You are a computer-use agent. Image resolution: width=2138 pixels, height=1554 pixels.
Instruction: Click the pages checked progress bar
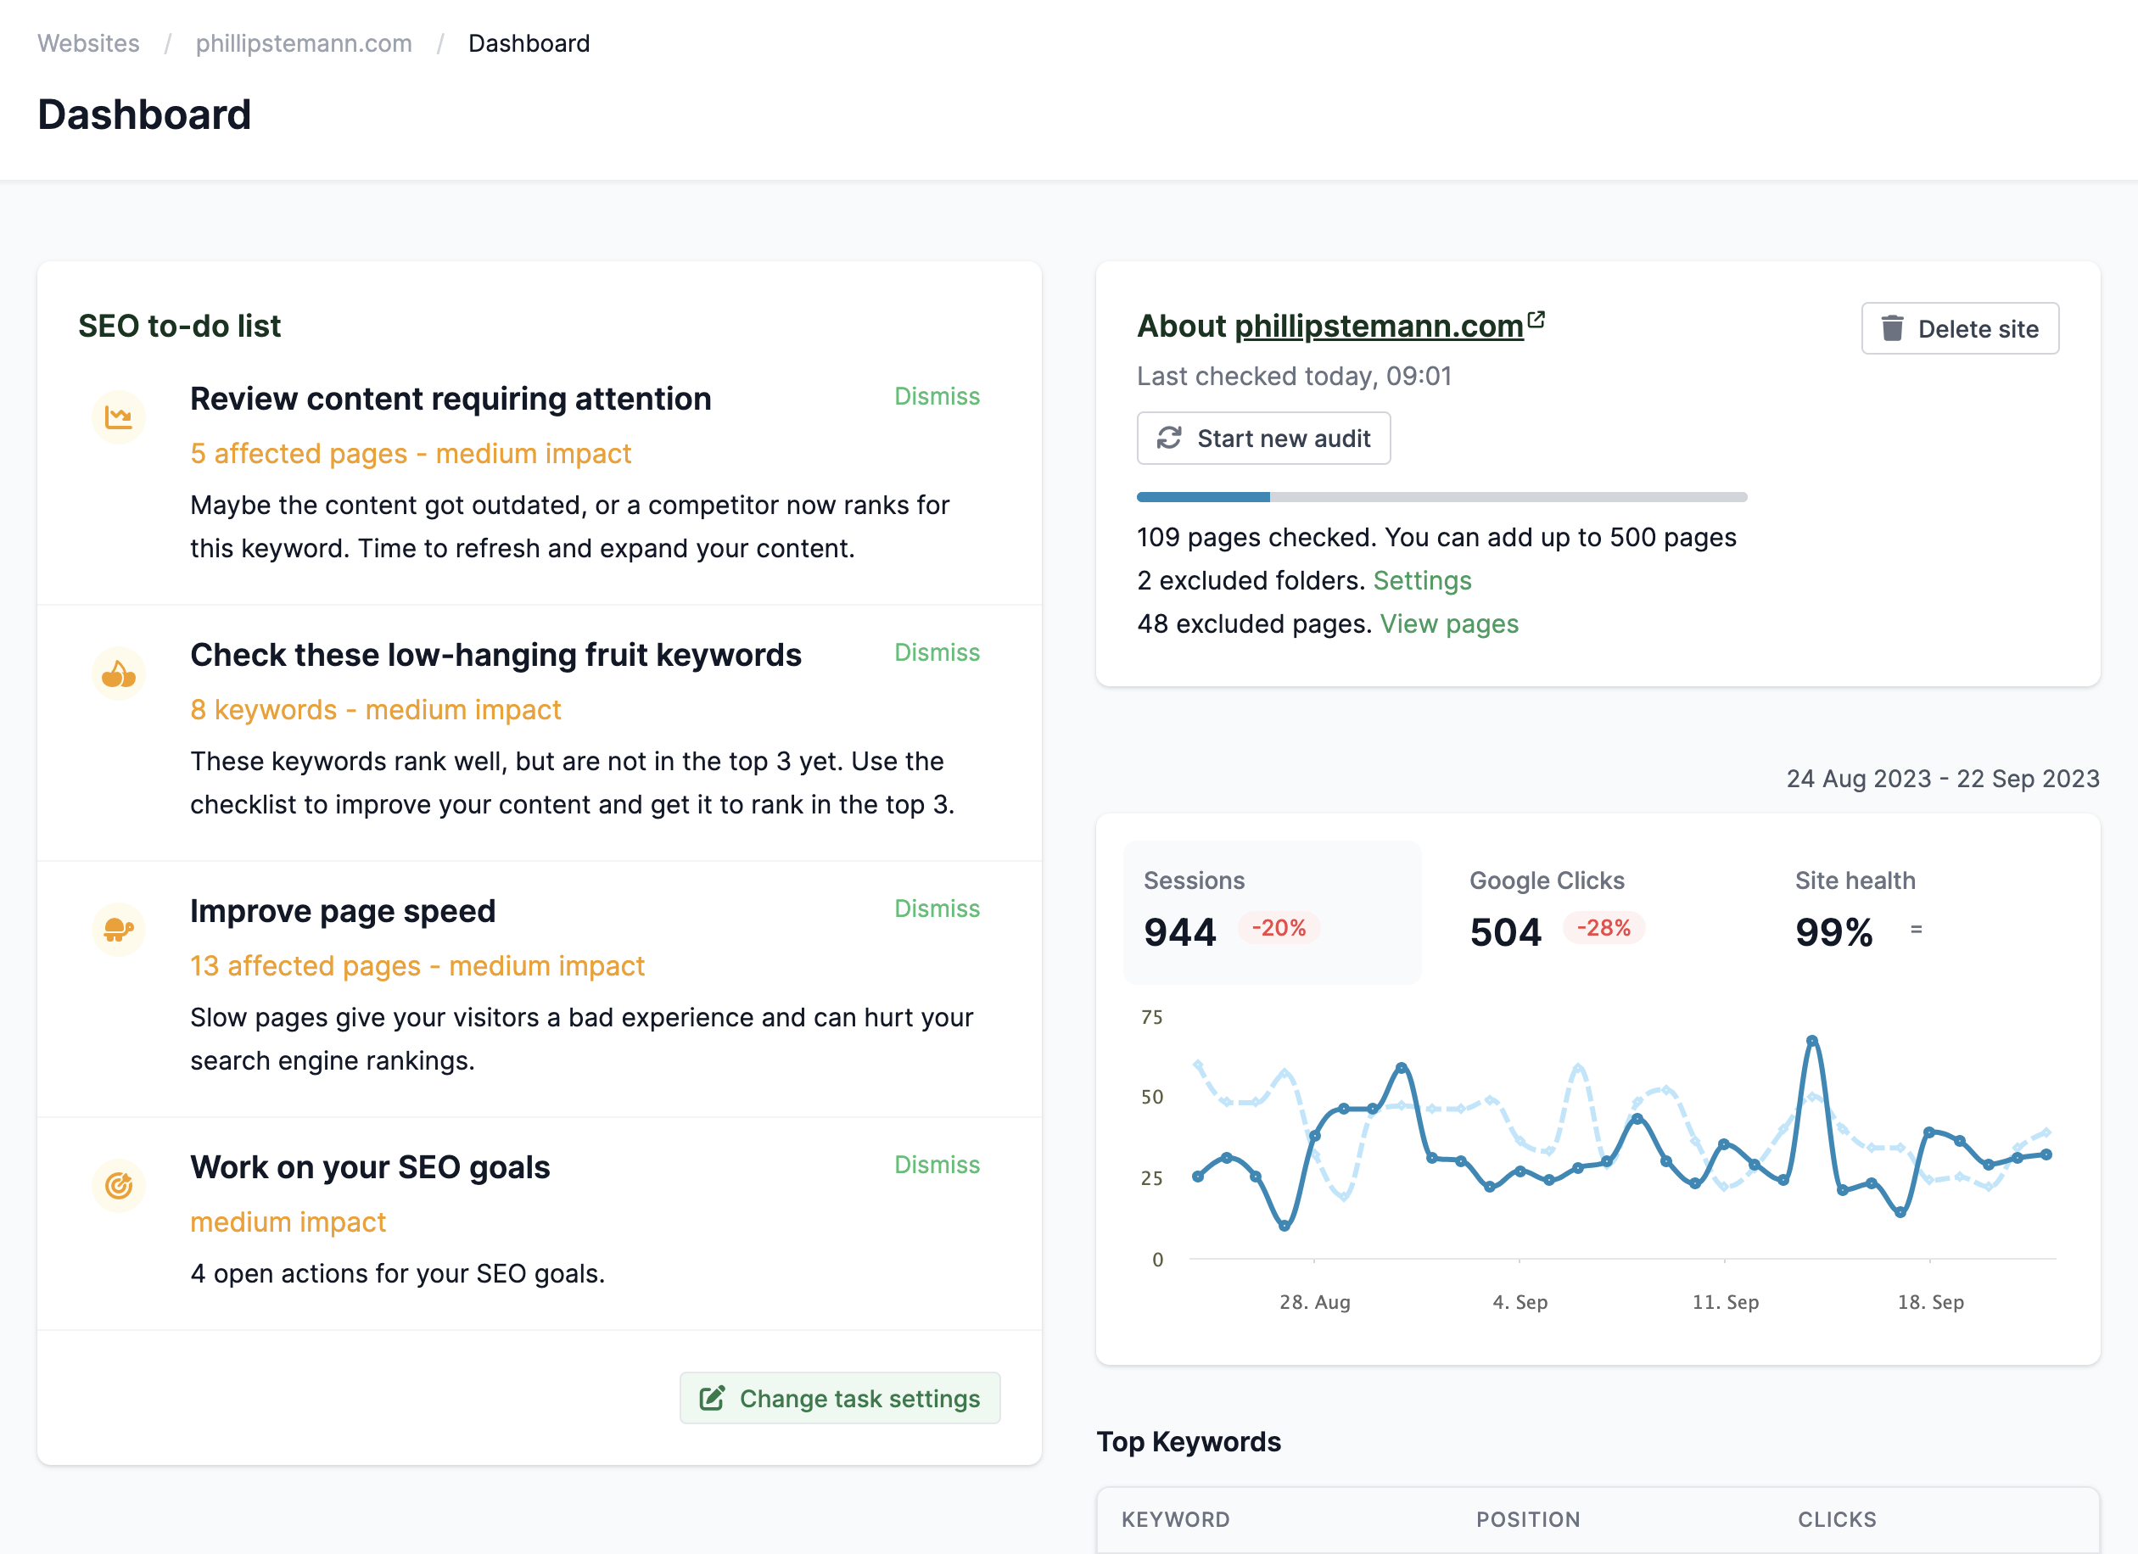(1441, 496)
